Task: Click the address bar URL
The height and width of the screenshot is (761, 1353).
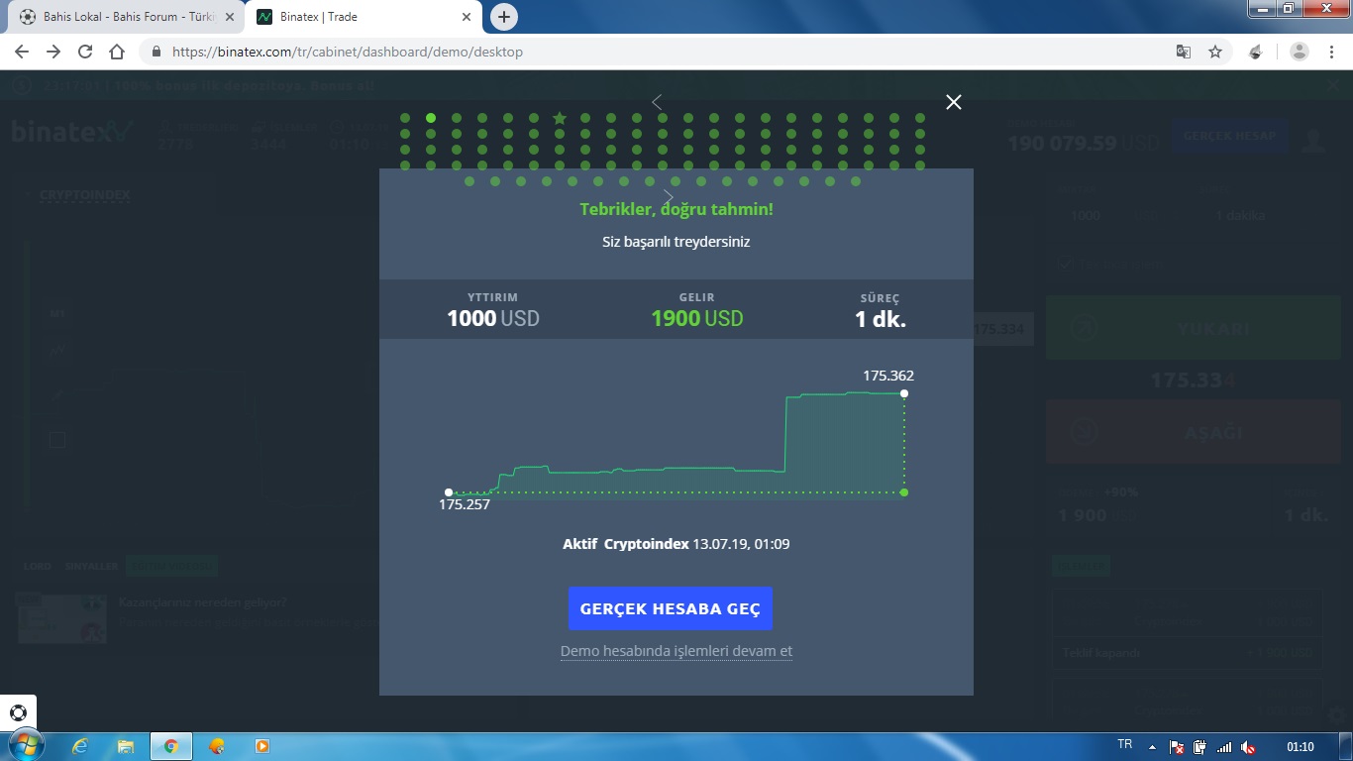Action: pos(348,52)
